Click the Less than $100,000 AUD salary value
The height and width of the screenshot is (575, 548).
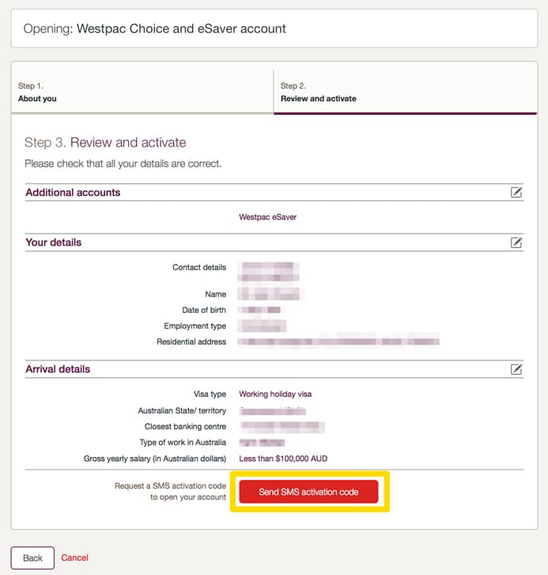click(283, 459)
